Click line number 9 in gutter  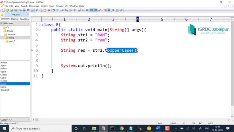point(37,66)
